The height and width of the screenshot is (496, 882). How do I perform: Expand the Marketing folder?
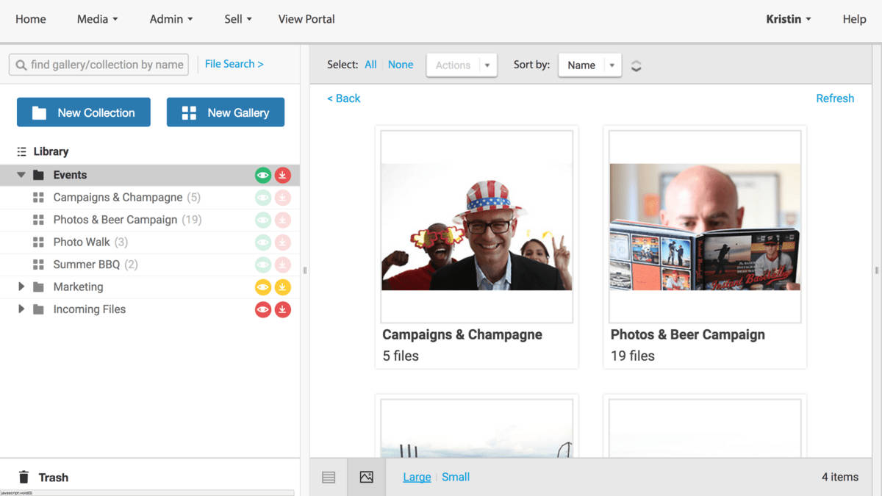[x=21, y=287]
